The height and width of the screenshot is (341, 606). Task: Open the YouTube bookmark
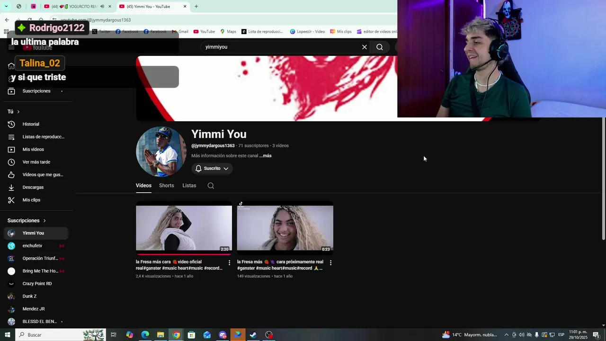(204, 32)
